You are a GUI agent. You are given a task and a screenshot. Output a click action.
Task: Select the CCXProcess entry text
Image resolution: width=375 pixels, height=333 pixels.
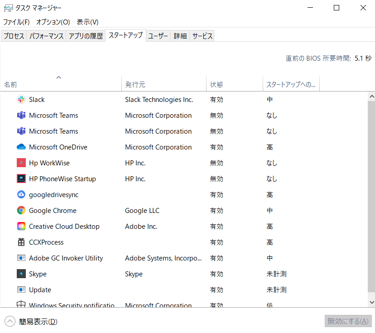click(46, 242)
